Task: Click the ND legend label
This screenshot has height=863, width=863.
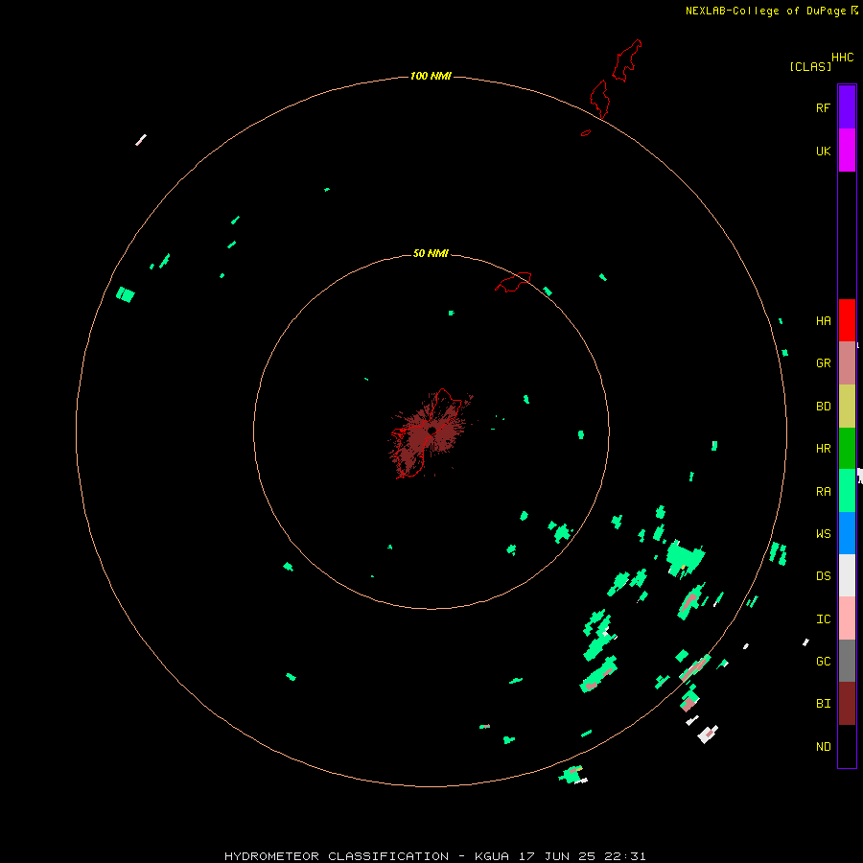Action: pyautogui.click(x=823, y=747)
